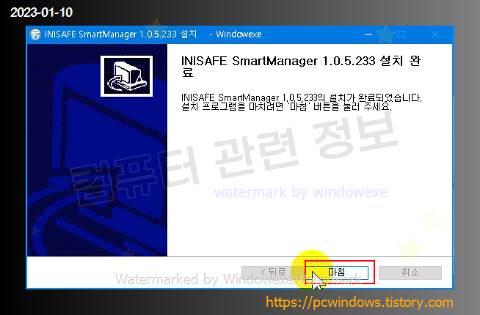Viewport: 480px width, 315px height.
Task: Close the INISAFE SmartManager setup window
Action: tap(435, 34)
